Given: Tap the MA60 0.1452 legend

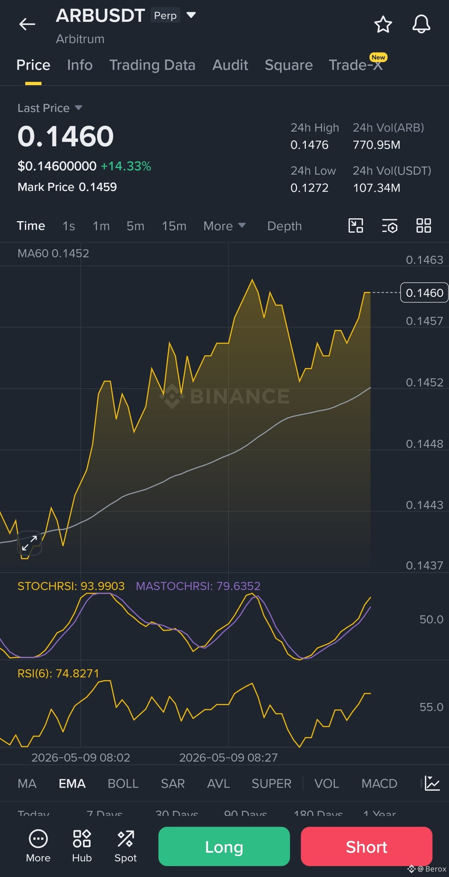Looking at the screenshot, I should coord(53,253).
